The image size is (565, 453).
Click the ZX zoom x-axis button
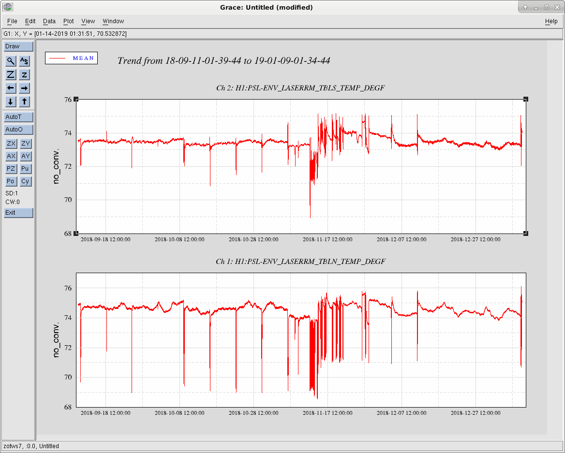point(11,144)
